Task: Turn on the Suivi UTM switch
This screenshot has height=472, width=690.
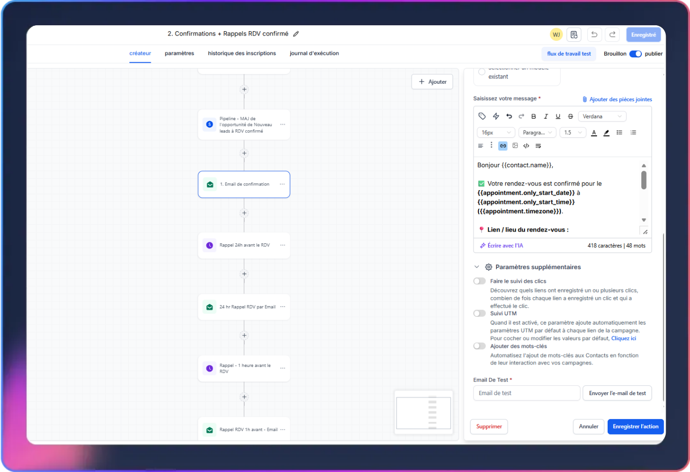Action: pyautogui.click(x=479, y=313)
